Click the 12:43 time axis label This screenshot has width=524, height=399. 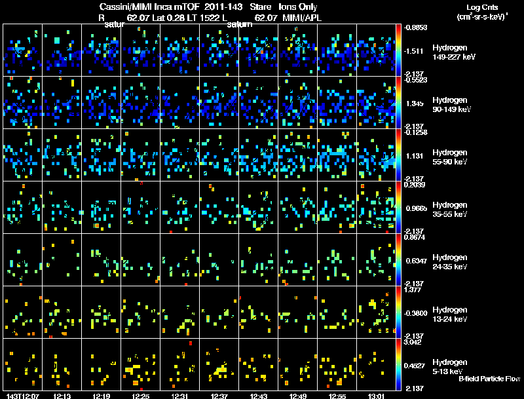(258, 396)
